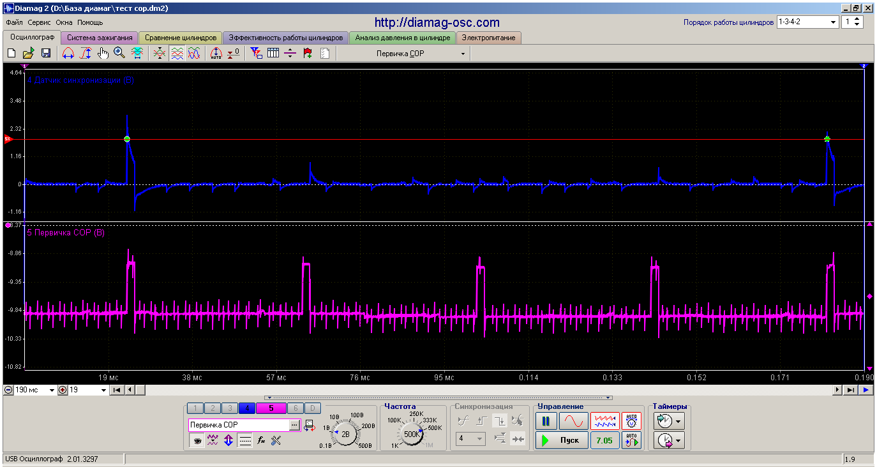
Task: Click the fit-waveform-to-window icon
Action: (137, 54)
